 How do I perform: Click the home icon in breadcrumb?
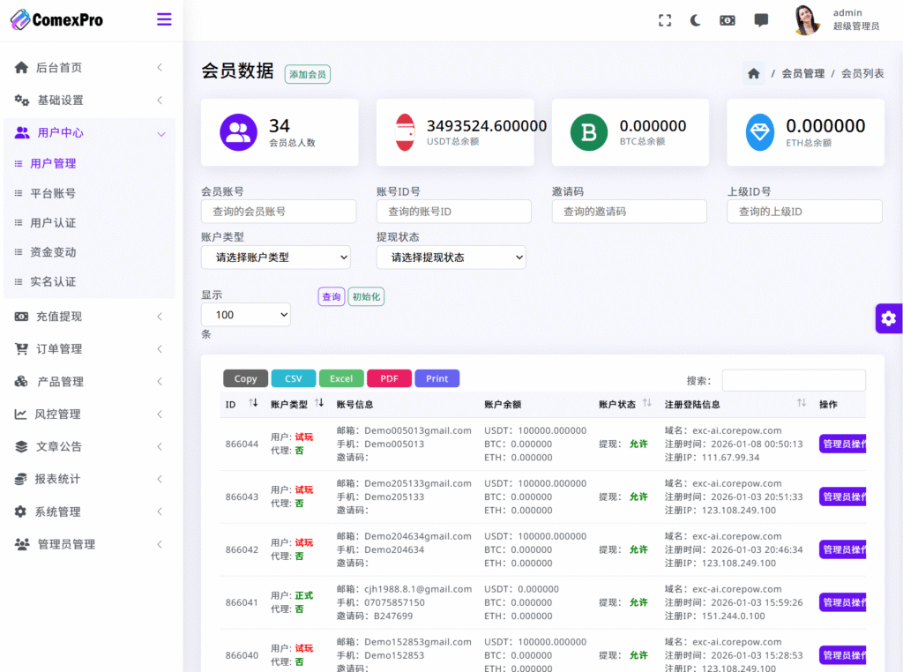point(753,74)
